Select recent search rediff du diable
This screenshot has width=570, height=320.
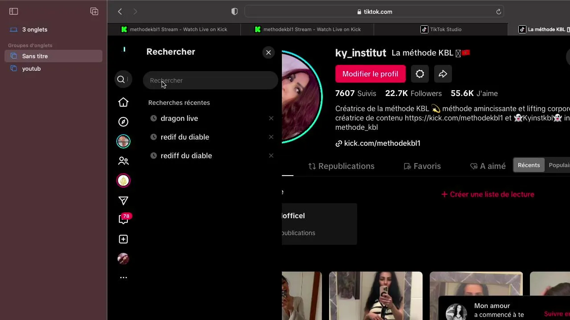pyautogui.click(x=186, y=156)
